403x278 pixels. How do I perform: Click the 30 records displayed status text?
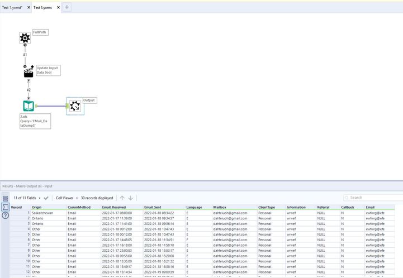tap(97, 198)
